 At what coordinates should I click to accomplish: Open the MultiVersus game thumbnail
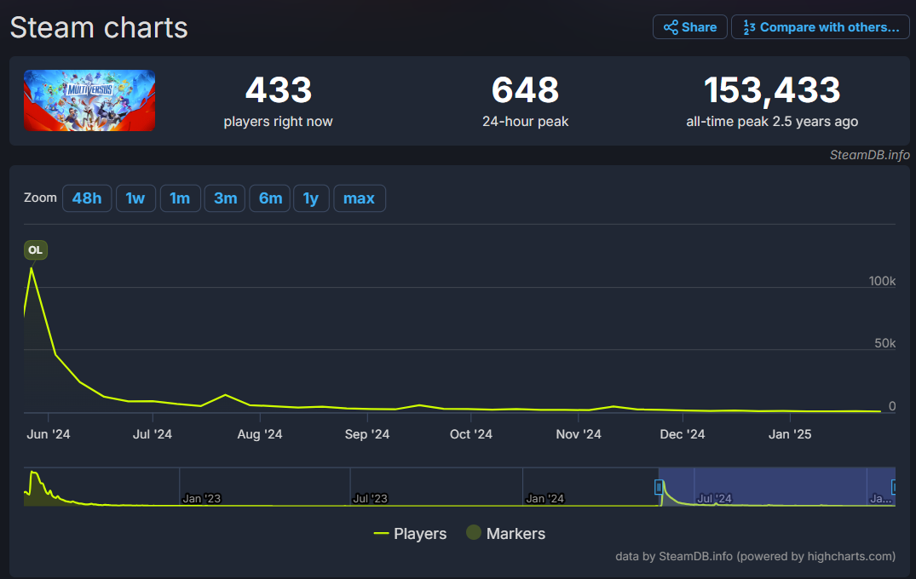pyautogui.click(x=89, y=100)
